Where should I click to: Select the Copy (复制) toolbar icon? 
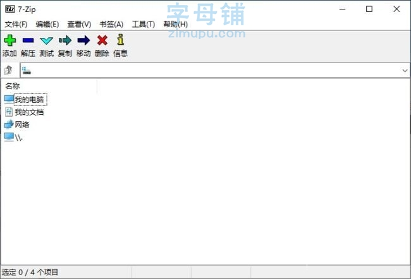click(x=65, y=40)
